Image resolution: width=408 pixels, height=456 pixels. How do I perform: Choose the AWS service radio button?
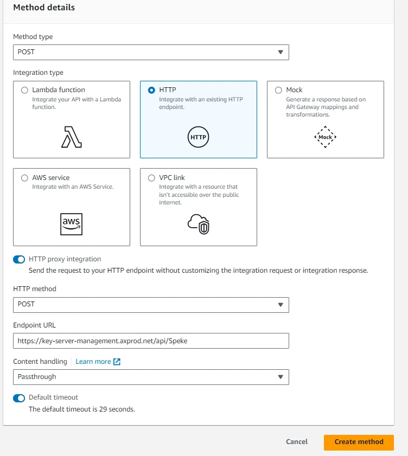point(24,178)
